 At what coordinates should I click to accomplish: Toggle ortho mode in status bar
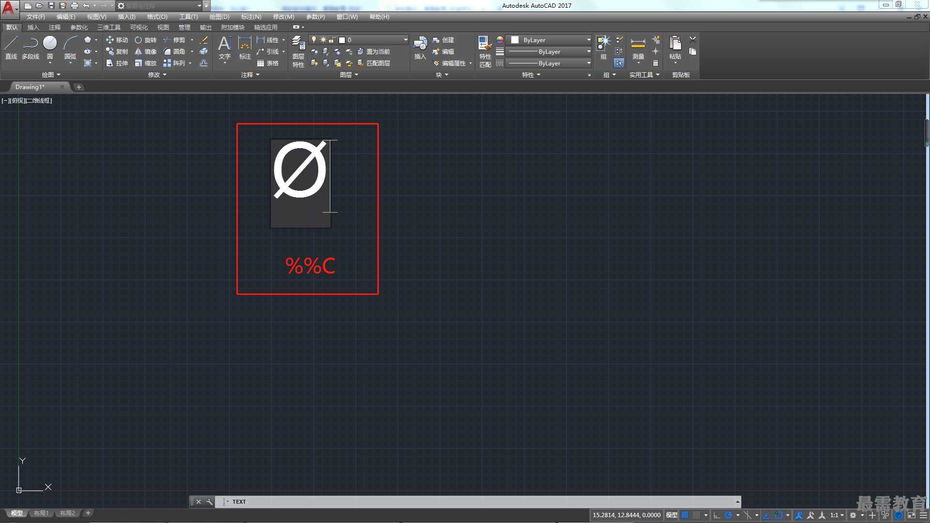click(x=717, y=515)
